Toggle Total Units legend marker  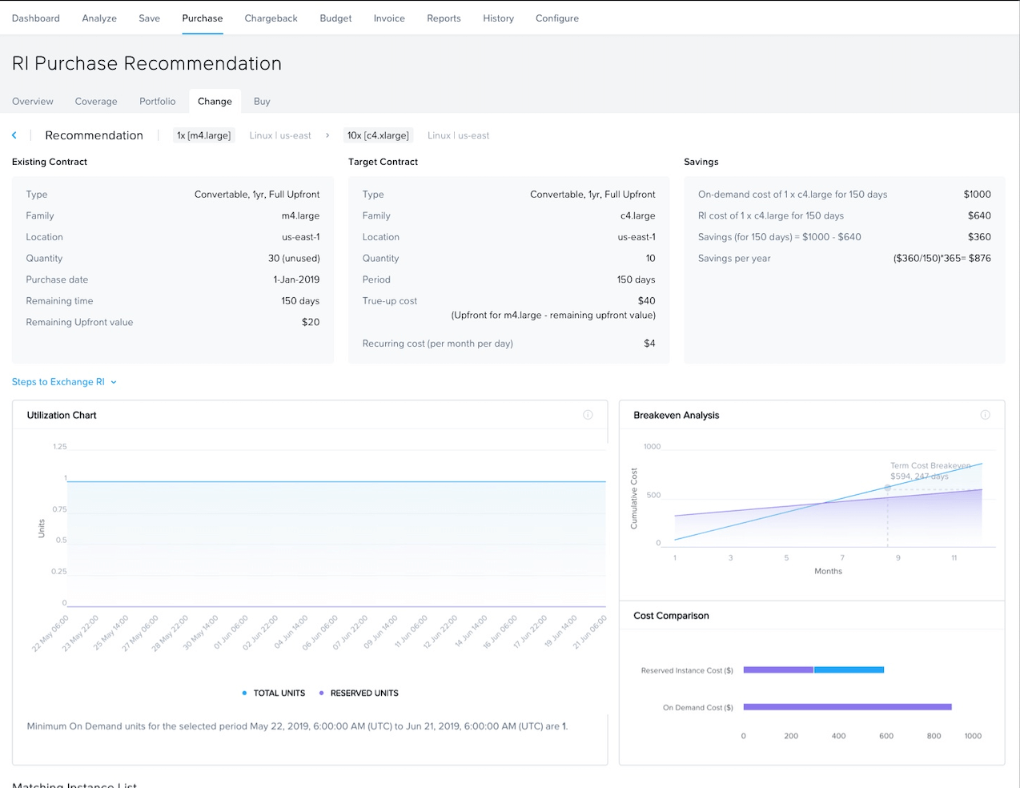point(244,694)
